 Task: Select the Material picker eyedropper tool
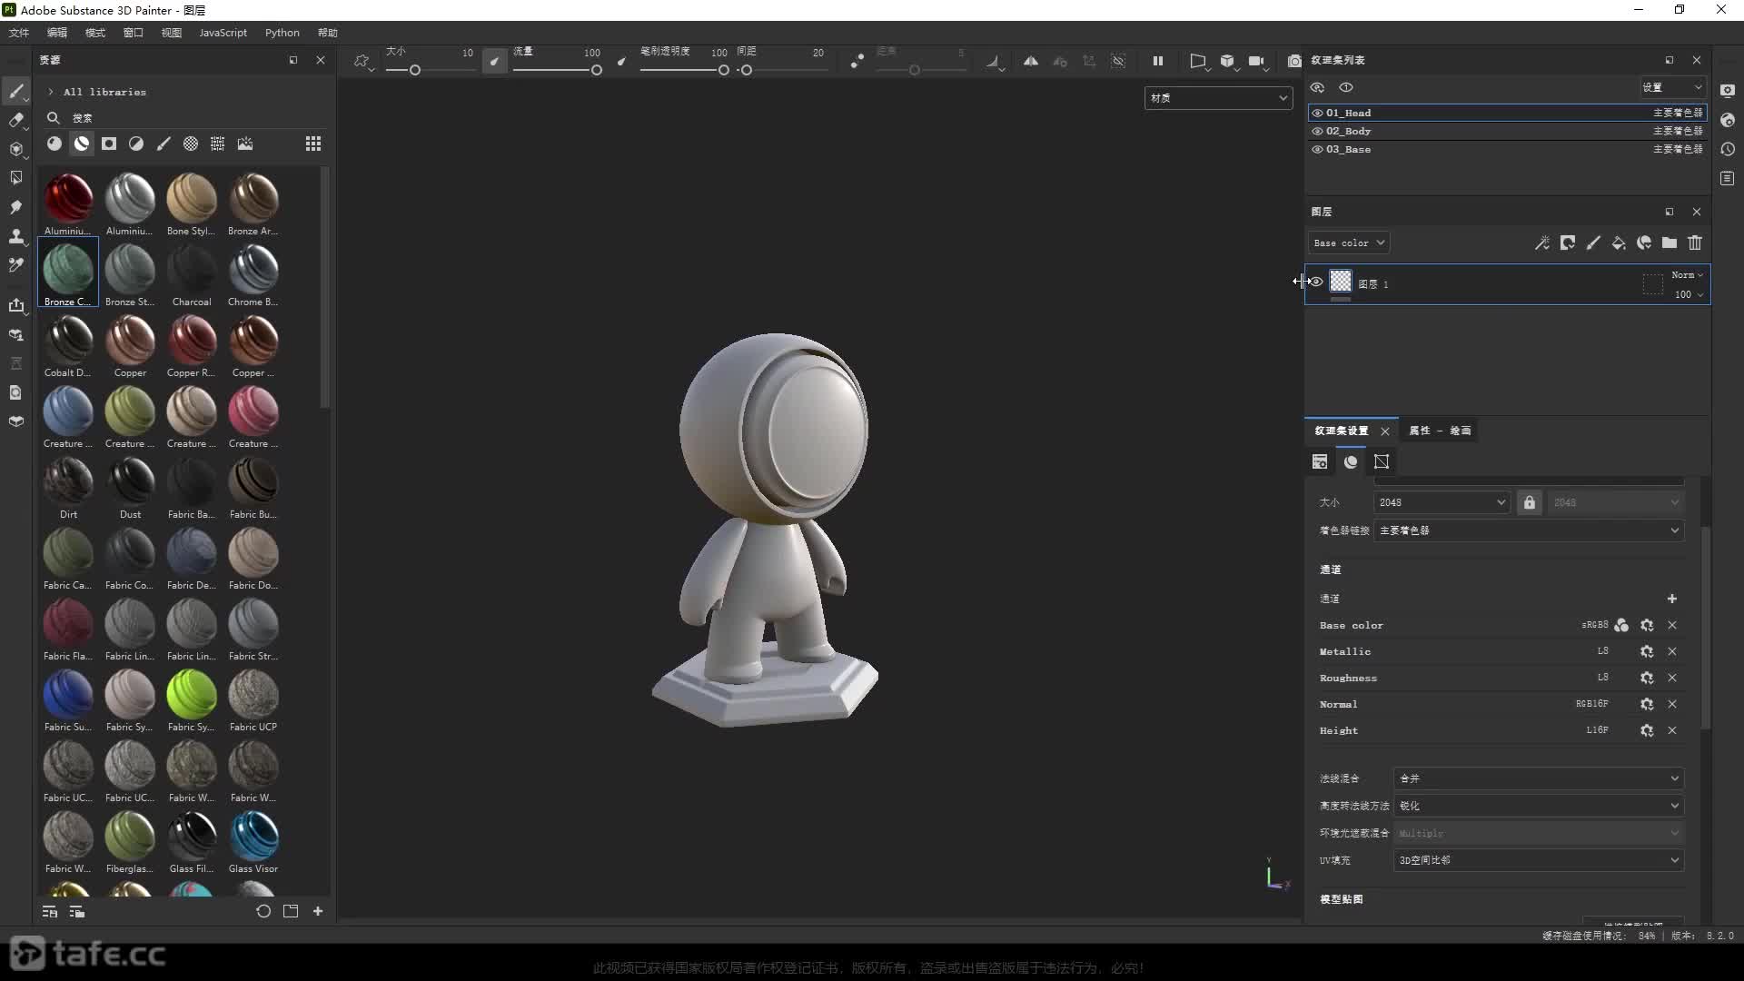(x=16, y=265)
